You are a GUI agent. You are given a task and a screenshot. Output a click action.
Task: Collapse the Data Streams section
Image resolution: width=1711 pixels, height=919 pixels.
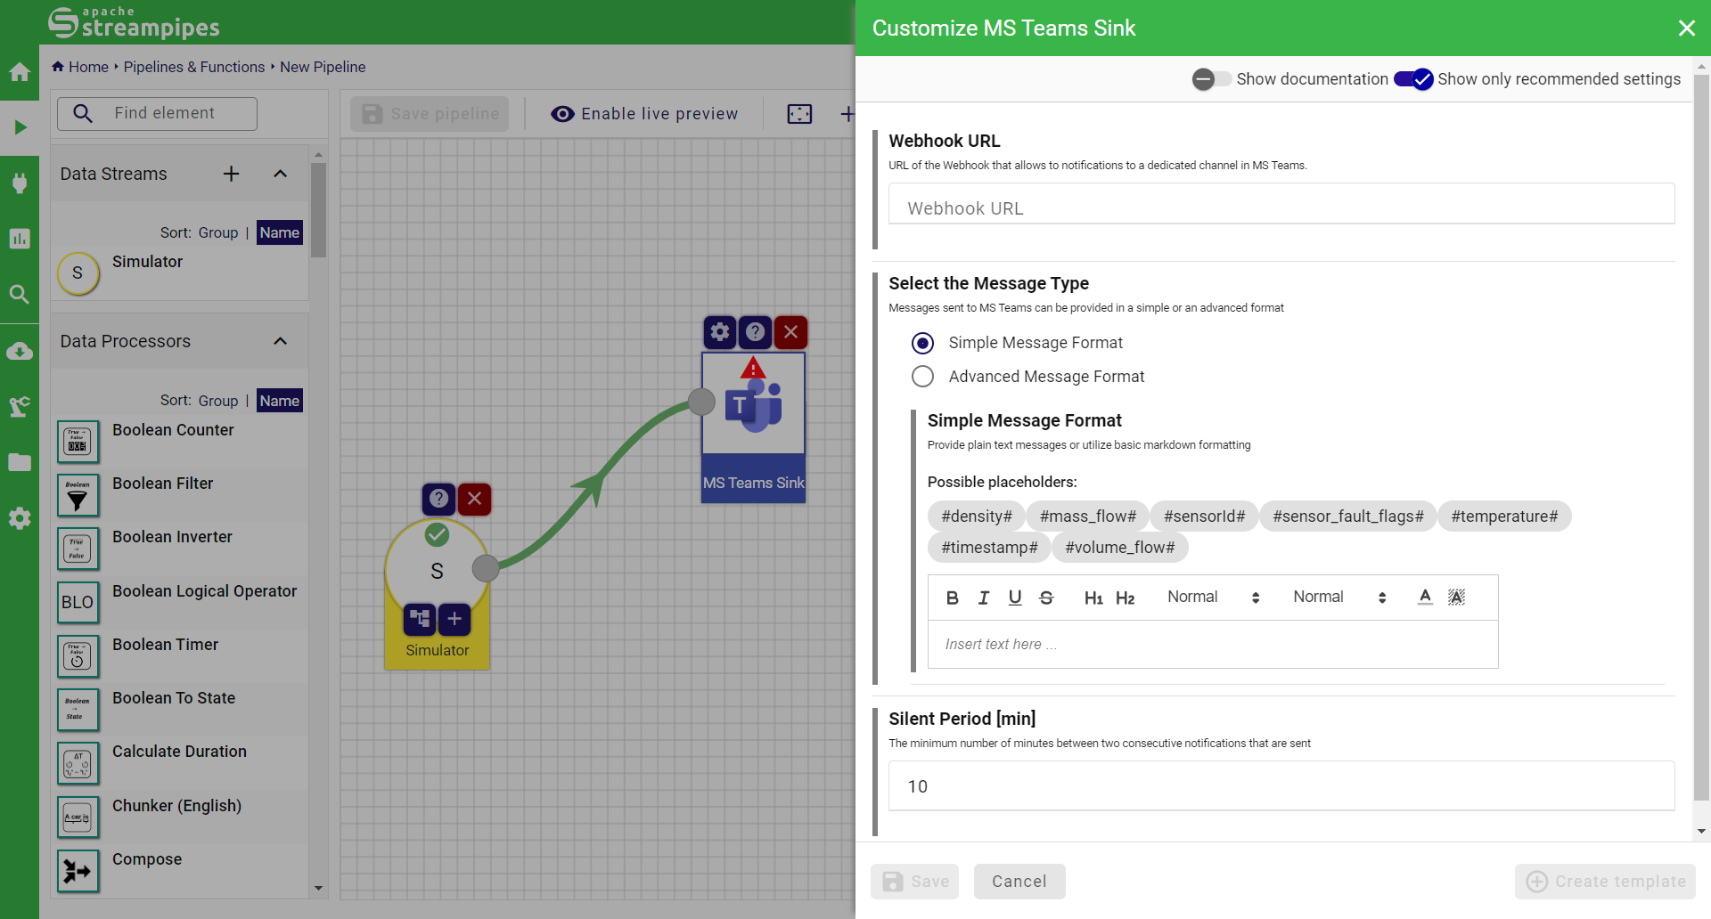(280, 174)
